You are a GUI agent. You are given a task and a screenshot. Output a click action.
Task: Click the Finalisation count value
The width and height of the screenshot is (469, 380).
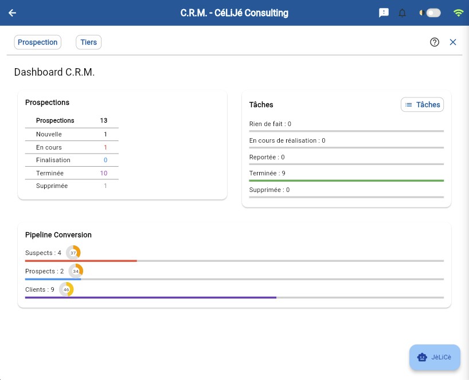[105, 160]
